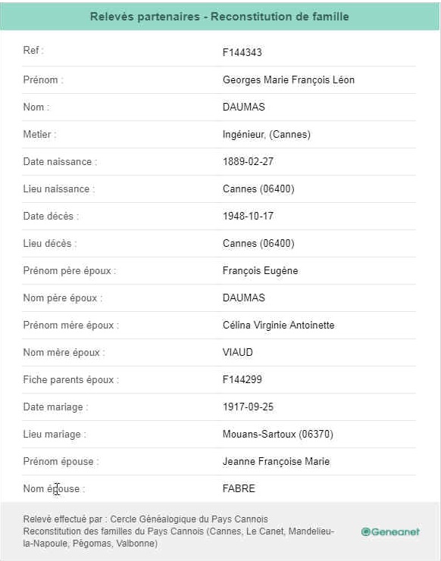Select spouse first name Jeanne Françoise Marie
Image resolution: width=441 pixels, height=561 pixels.
coord(276,461)
